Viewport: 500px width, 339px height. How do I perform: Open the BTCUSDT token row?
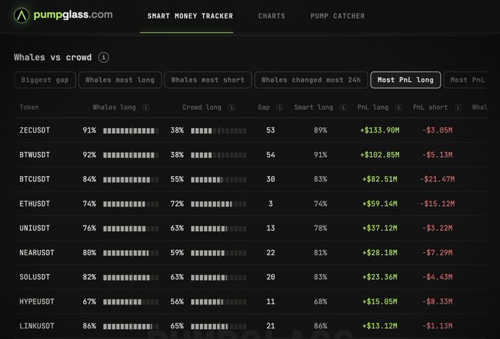(250, 179)
